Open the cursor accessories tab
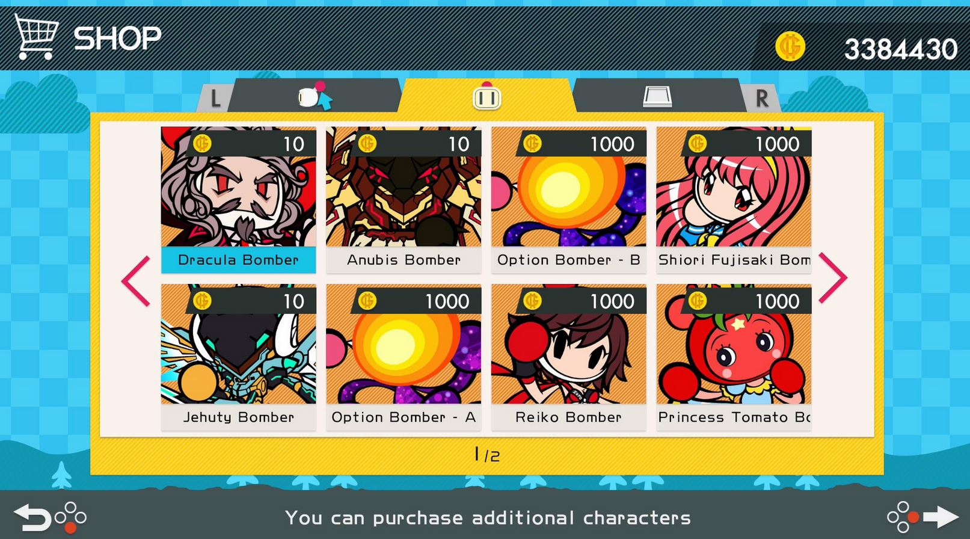This screenshot has height=539, width=970. click(315, 96)
